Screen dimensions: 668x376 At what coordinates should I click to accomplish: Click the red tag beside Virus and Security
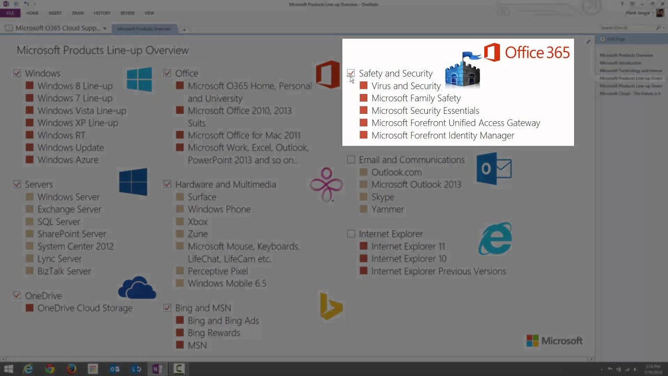tap(363, 86)
